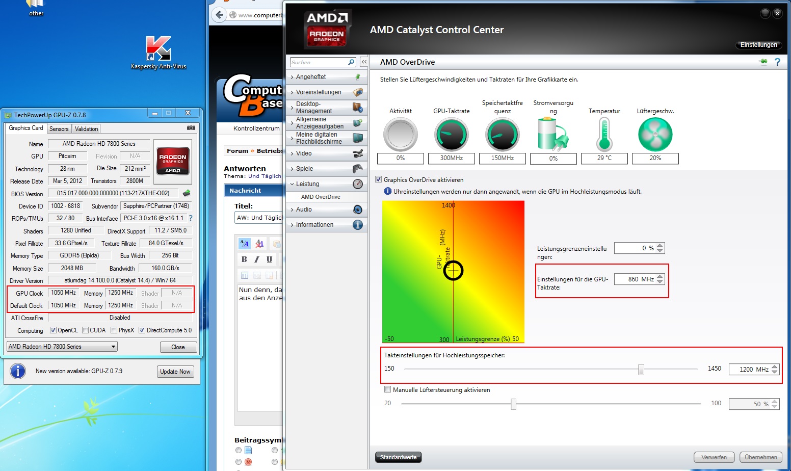Open the AMD Radeon HD 7800 Series dropdown
Image resolution: width=791 pixels, height=471 pixels.
pos(62,347)
